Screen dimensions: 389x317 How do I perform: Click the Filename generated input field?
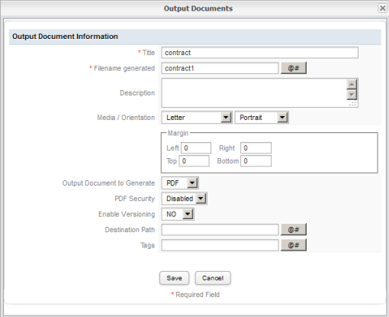220,68
